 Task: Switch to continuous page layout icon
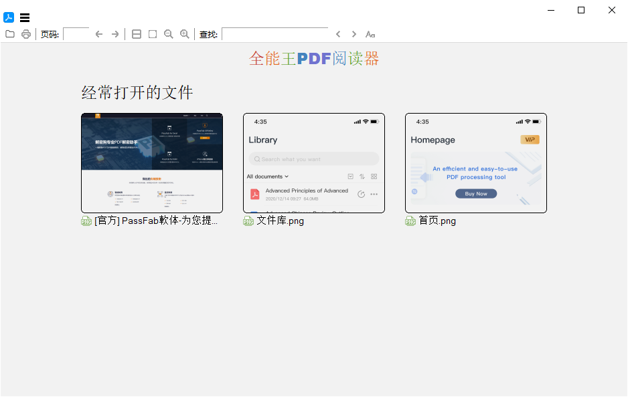[x=137, y=34]
